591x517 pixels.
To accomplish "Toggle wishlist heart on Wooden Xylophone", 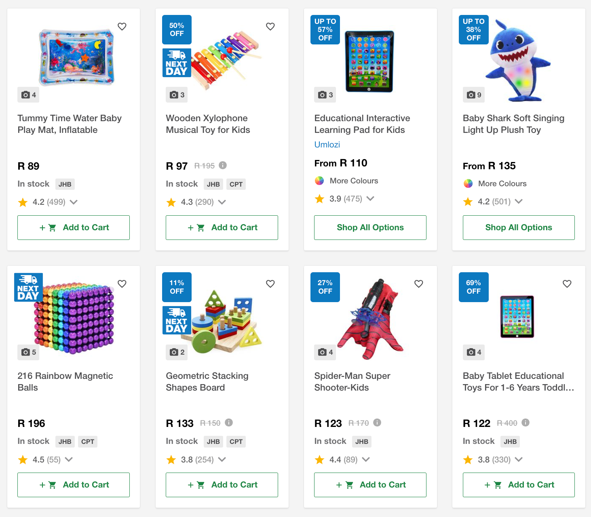I will coord(270,27).
